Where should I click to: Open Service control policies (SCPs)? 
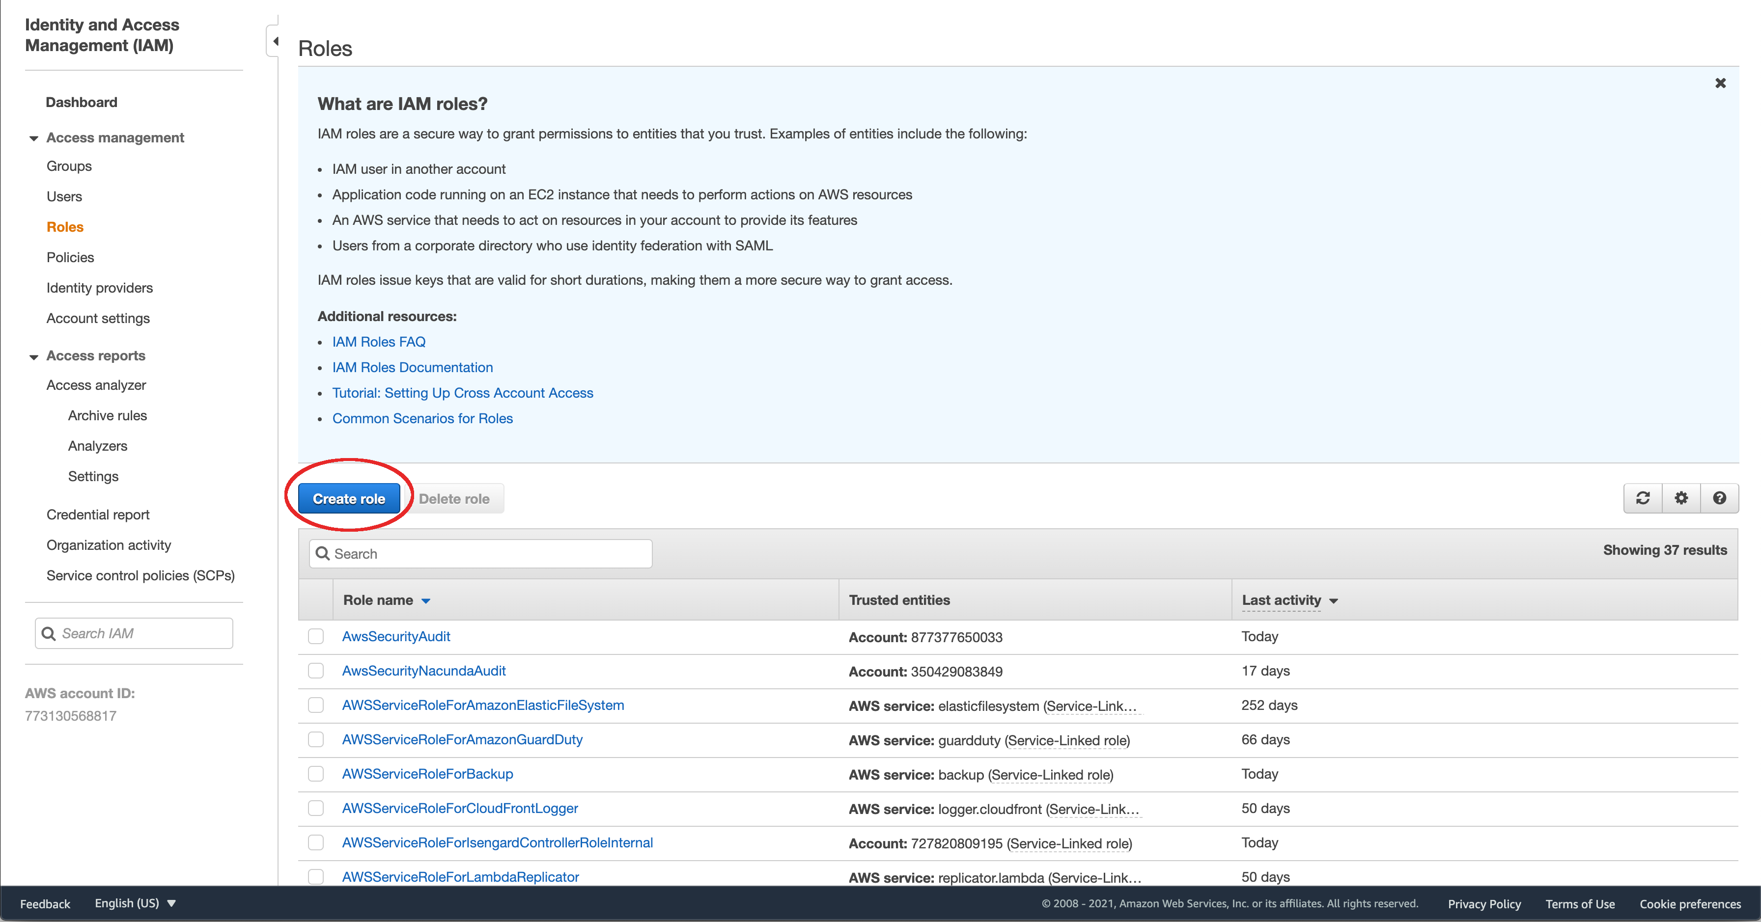pos(141,575)
